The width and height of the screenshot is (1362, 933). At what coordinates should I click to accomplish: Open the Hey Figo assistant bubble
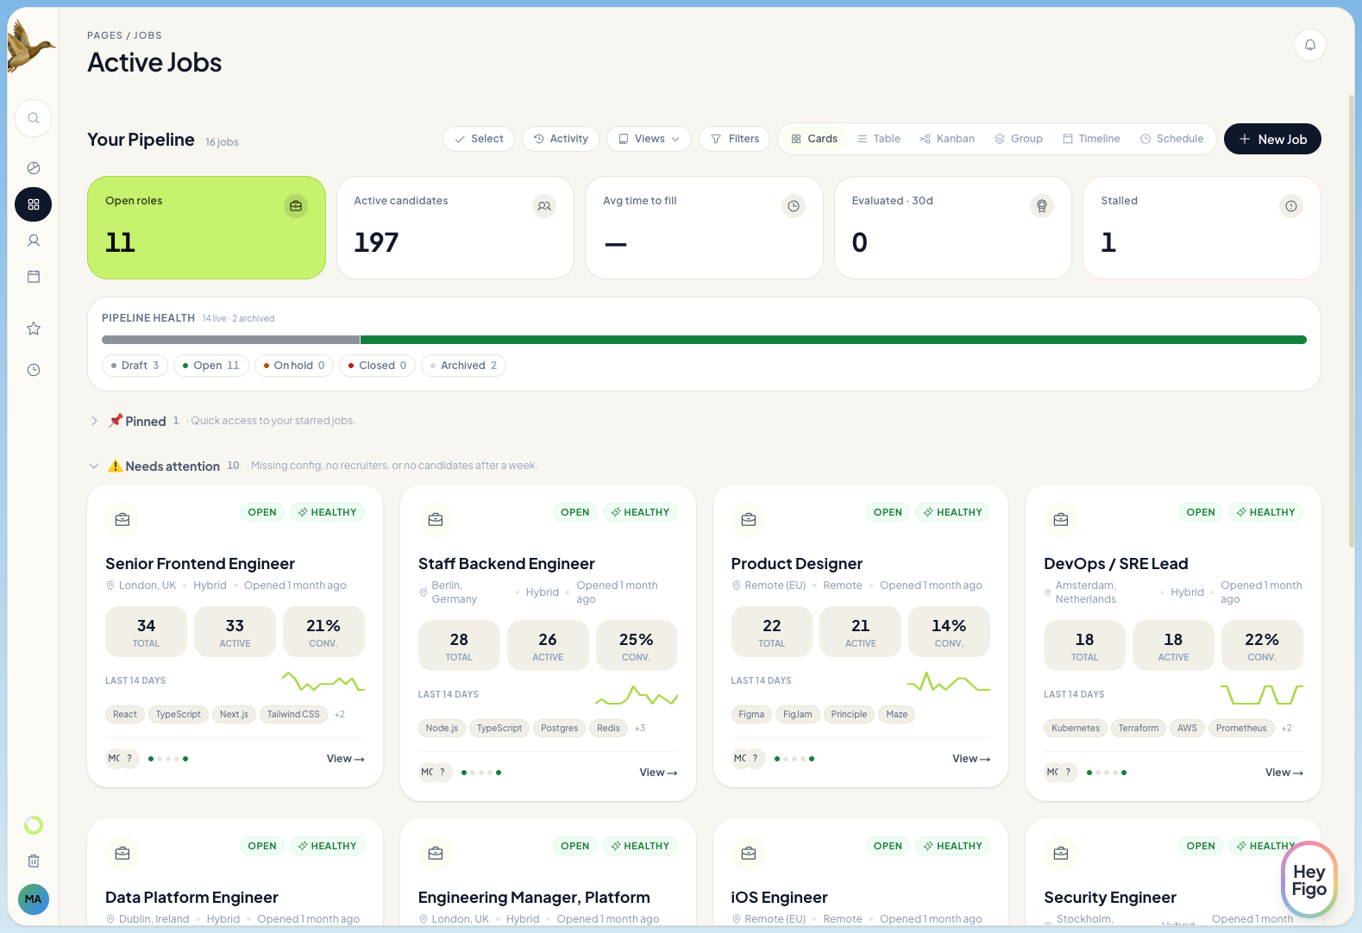tap(1309, 880)
